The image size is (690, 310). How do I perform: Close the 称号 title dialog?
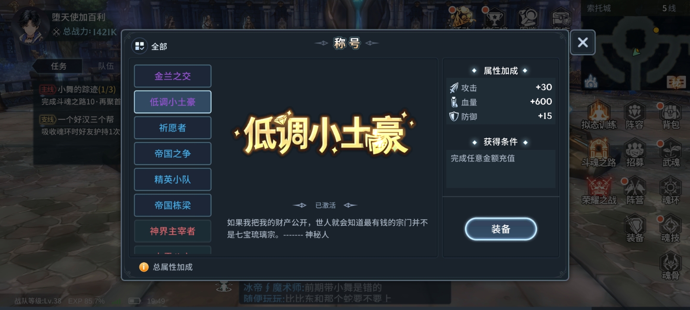pos(583,42)
